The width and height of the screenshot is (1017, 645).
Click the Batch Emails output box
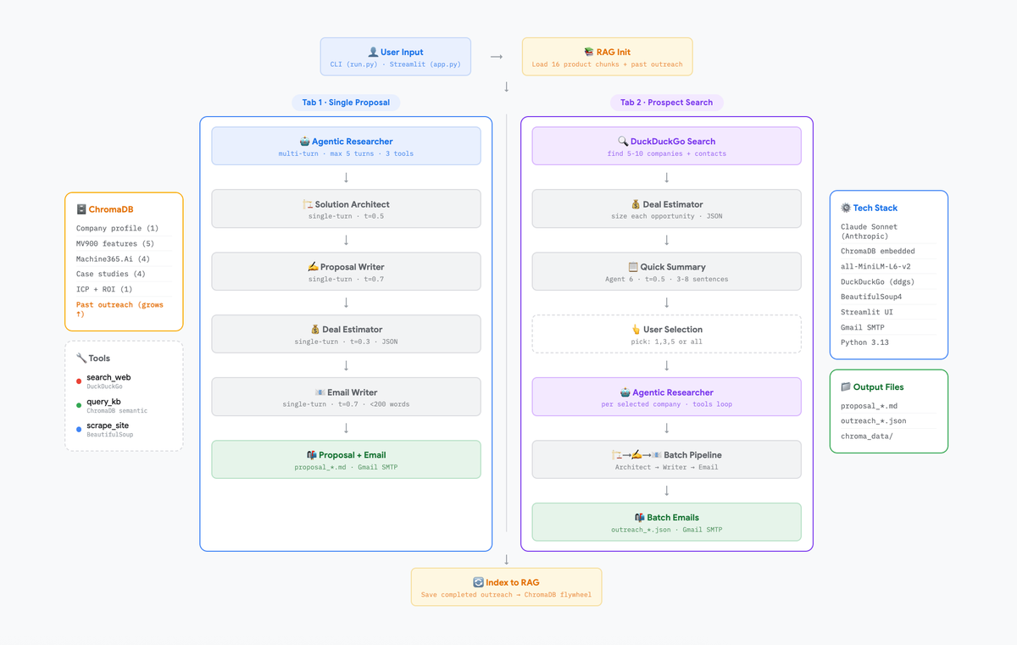666,522
